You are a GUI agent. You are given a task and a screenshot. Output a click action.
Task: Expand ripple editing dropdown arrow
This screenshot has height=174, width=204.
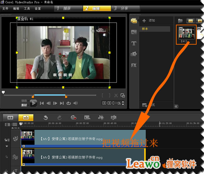[7, 146]
